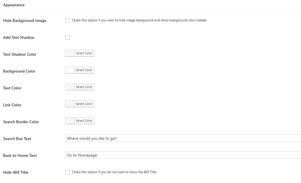Screen dimensions: 301x183
Task: Click the Hide 404 Title description text
Action: click(114, 172)
